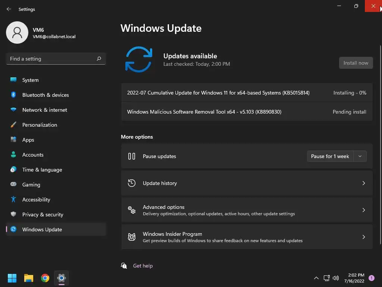Screen dimensions: 382x287
Task: Show hidden system tray icons
Action: click(x=316, y=278)
